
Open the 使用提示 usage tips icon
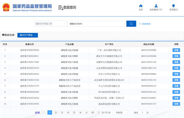click(174, 6)
